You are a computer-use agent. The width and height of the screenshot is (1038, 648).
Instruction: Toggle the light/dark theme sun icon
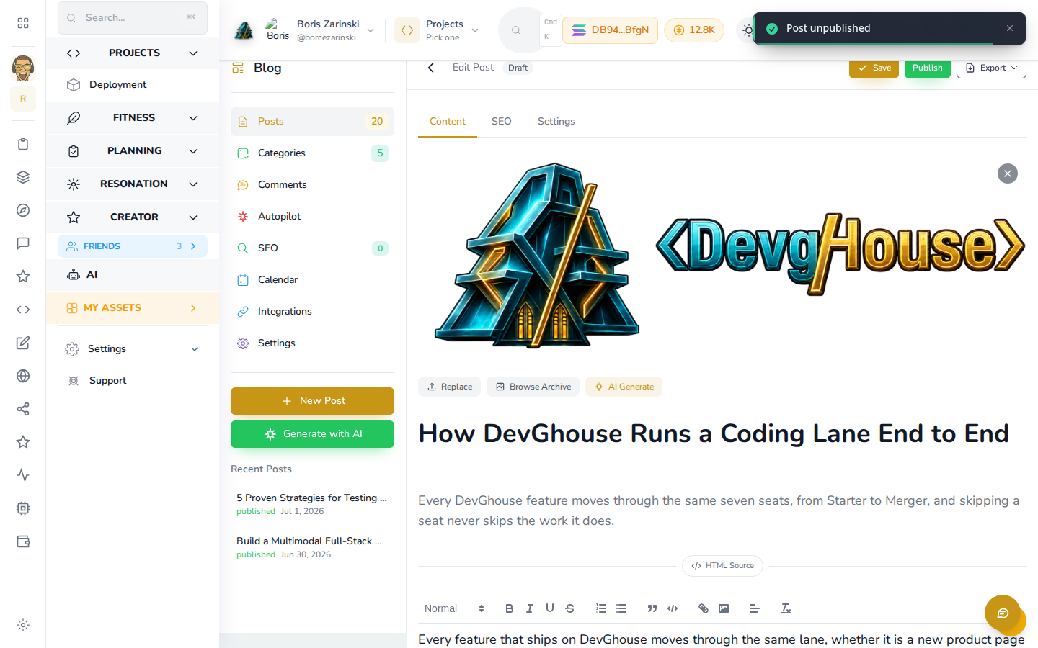click(748, 30)
